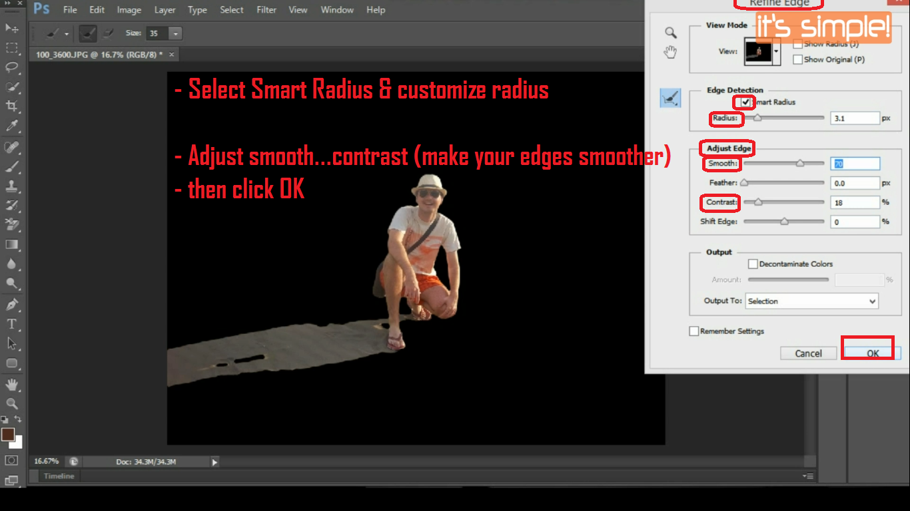Click Zoom tool in Refine Edge dialog
The width and height of the screenshot is (910, 511).
coord(671,33)
